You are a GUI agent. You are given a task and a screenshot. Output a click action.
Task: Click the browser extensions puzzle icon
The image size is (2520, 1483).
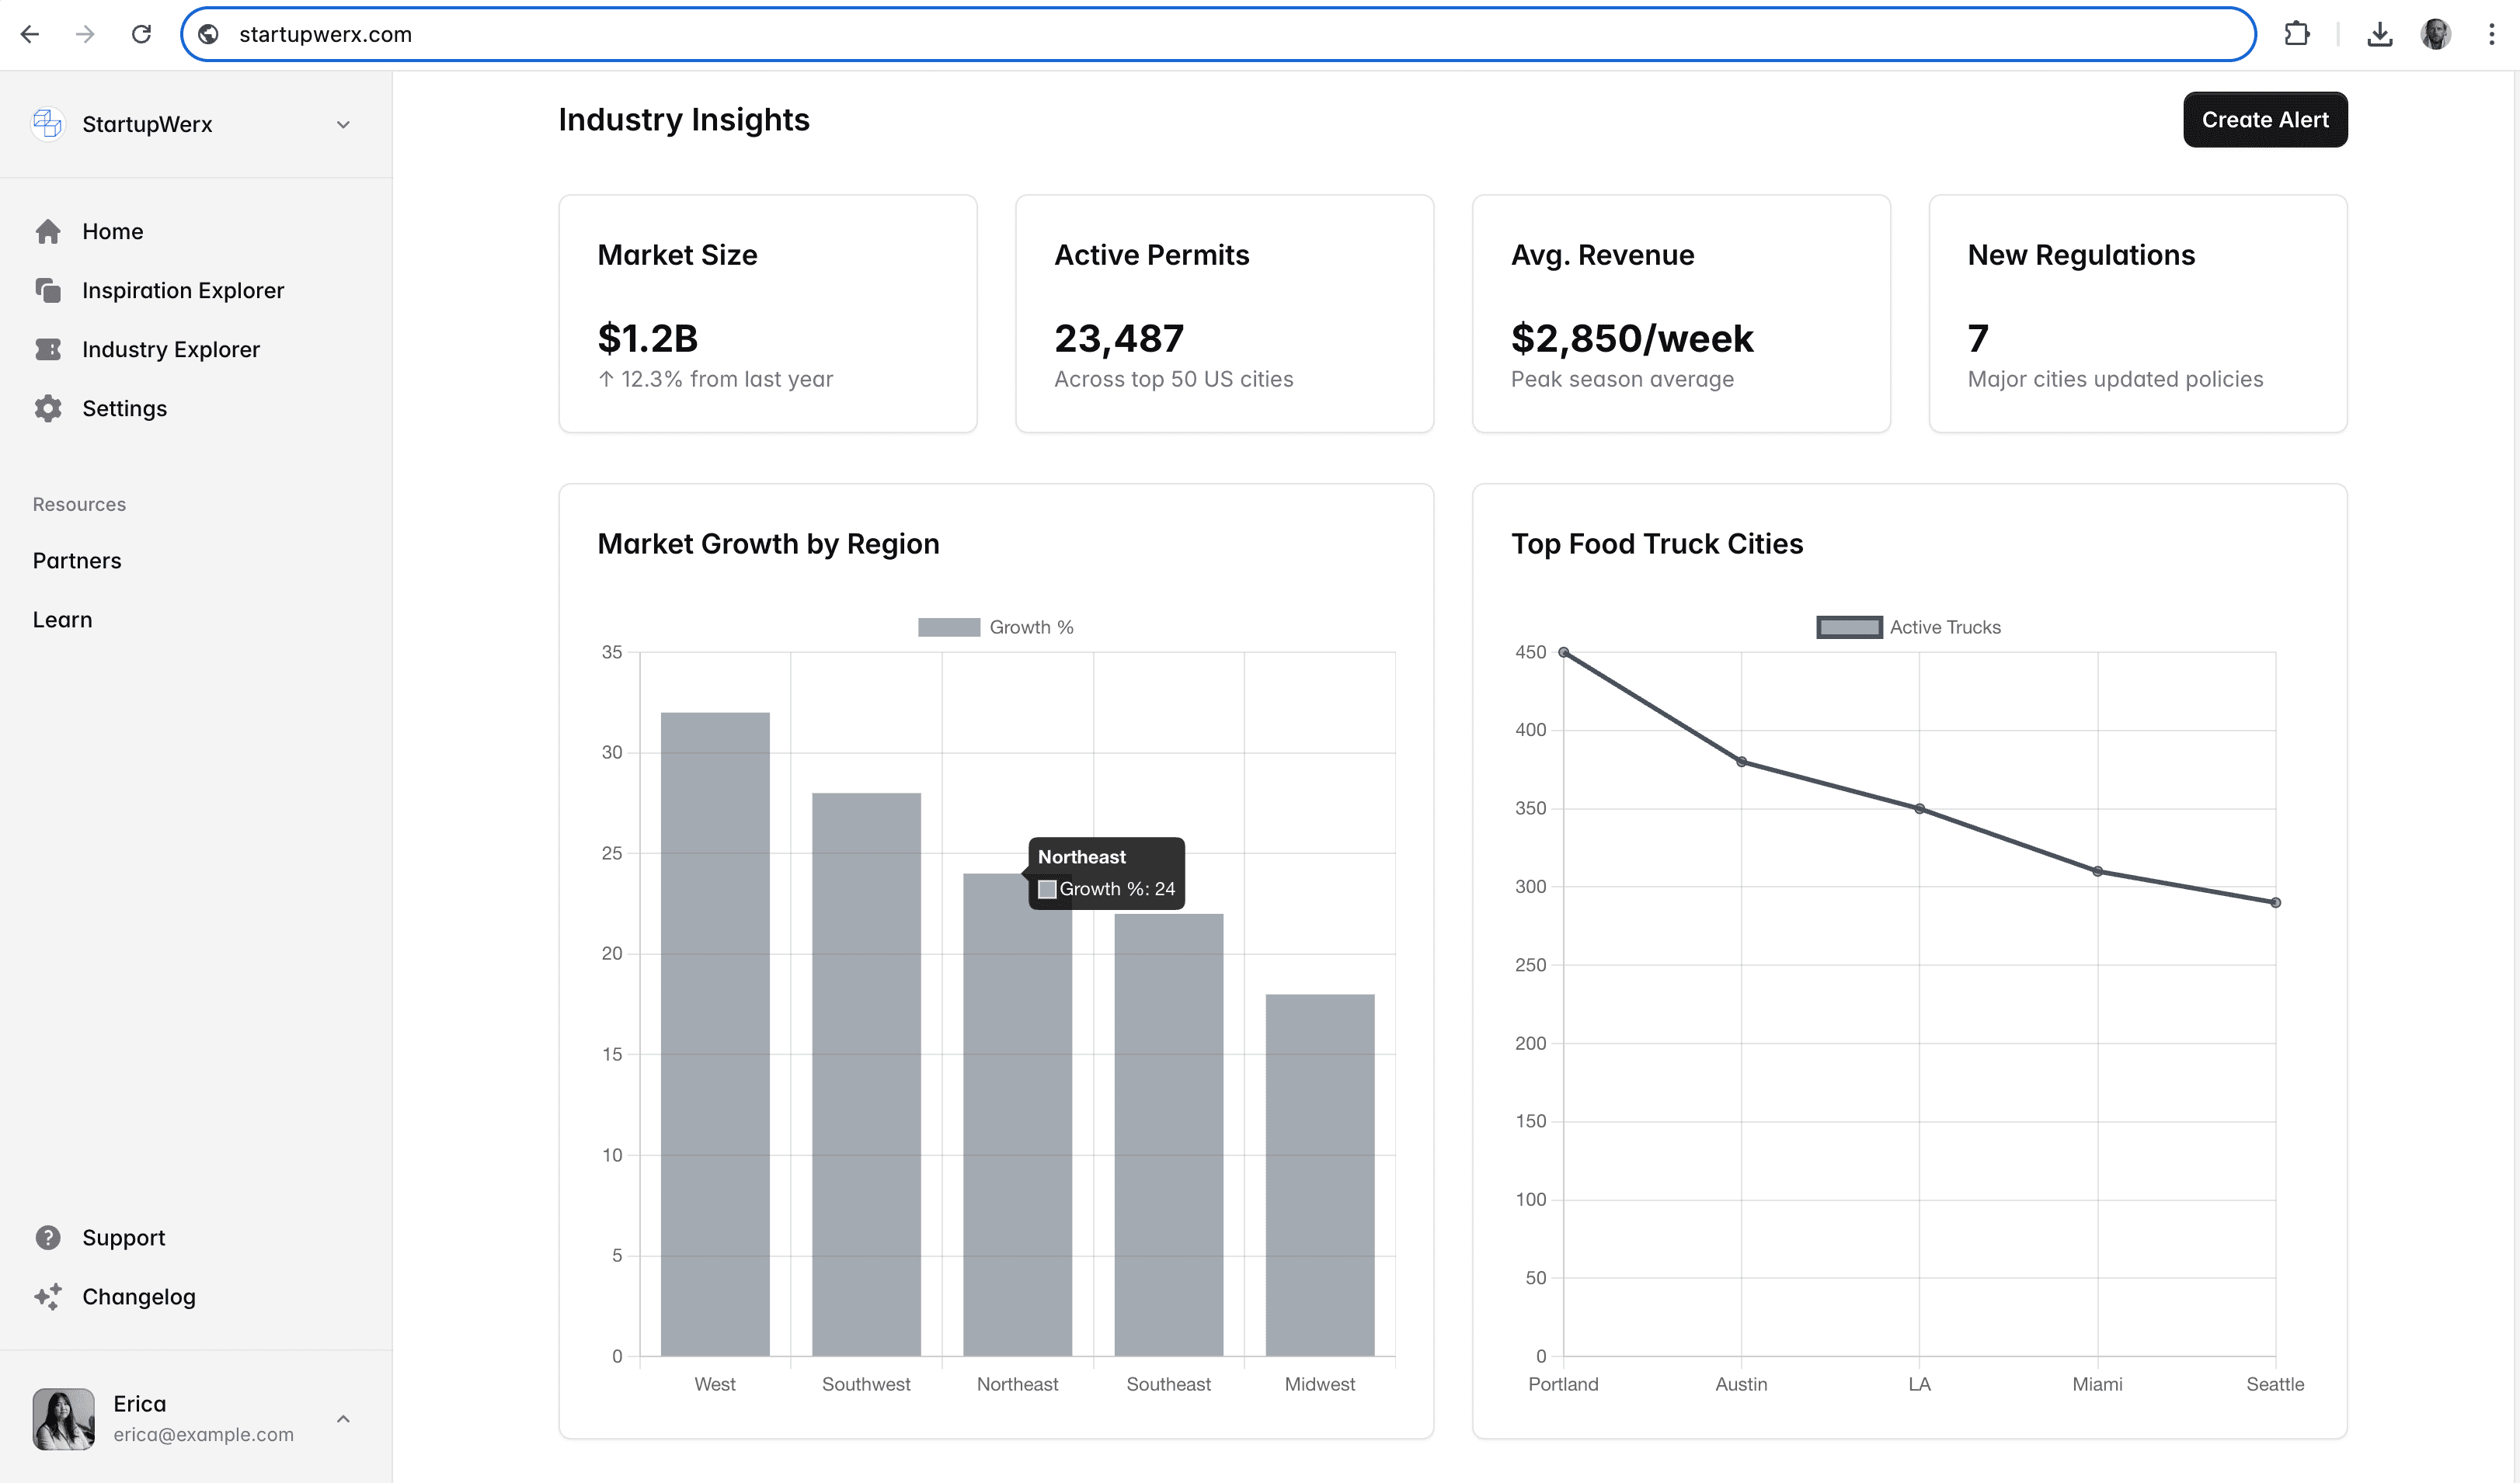pyautogui.click(x=2297, y=34)
